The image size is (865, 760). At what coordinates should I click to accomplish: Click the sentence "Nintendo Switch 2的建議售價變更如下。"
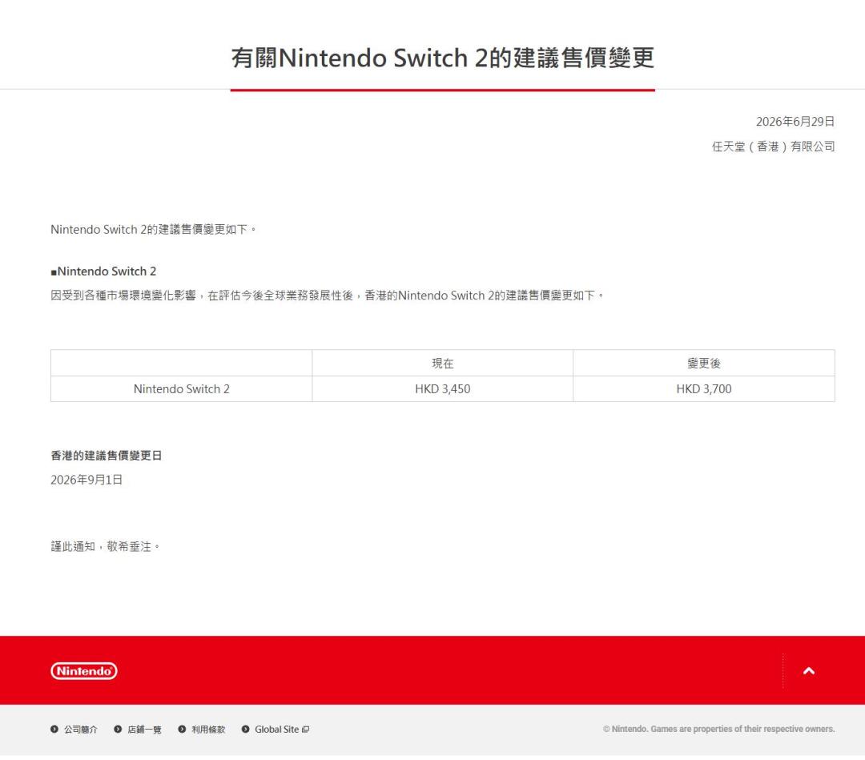[153, 229]
